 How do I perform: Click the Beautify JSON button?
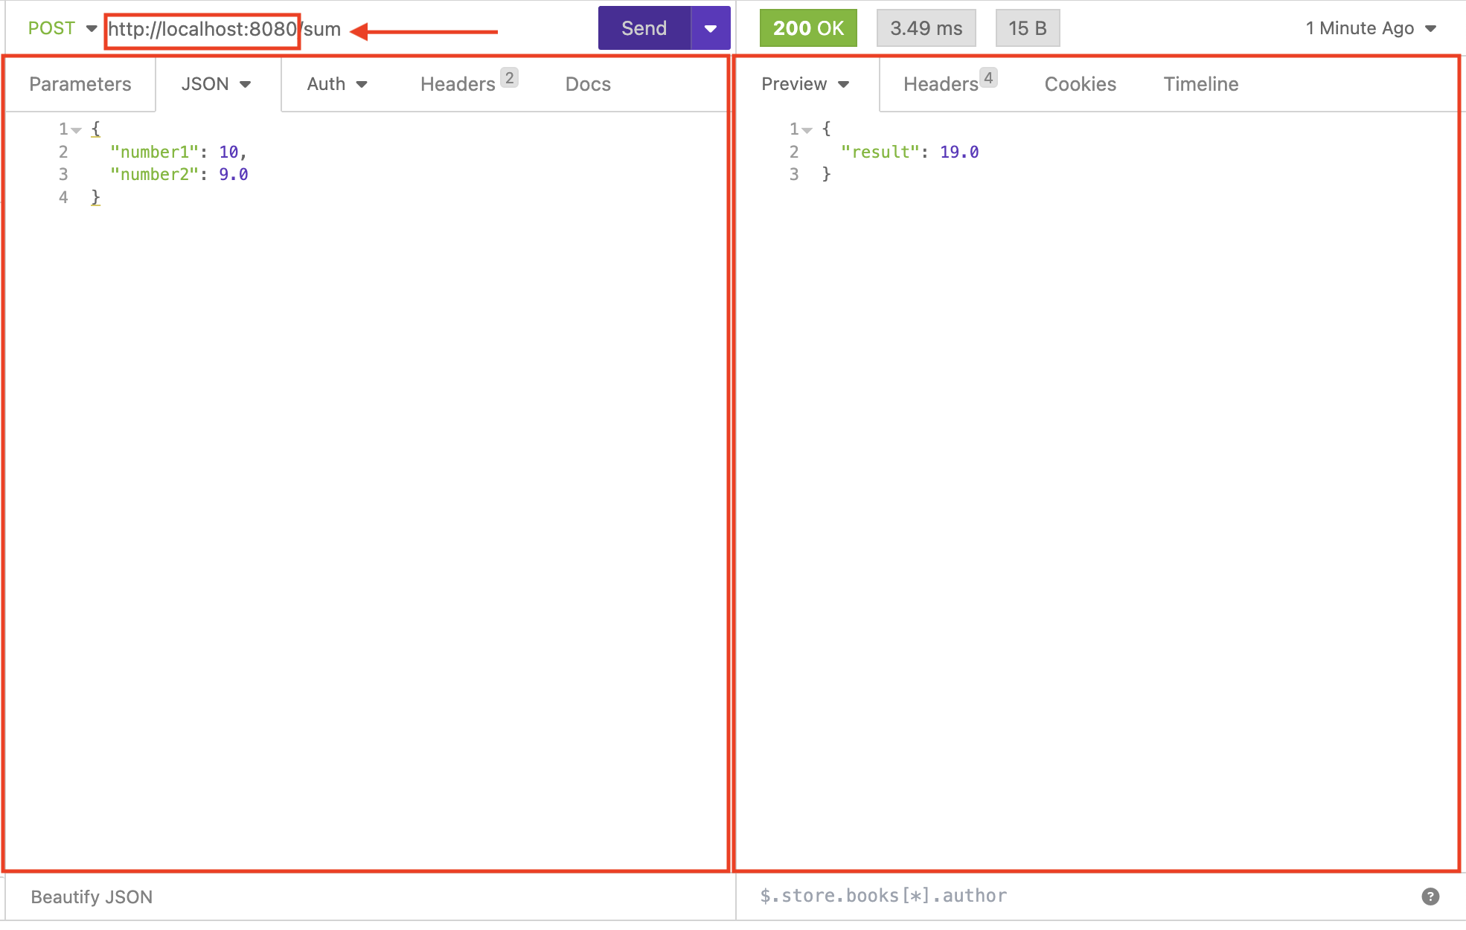(92, 897)
